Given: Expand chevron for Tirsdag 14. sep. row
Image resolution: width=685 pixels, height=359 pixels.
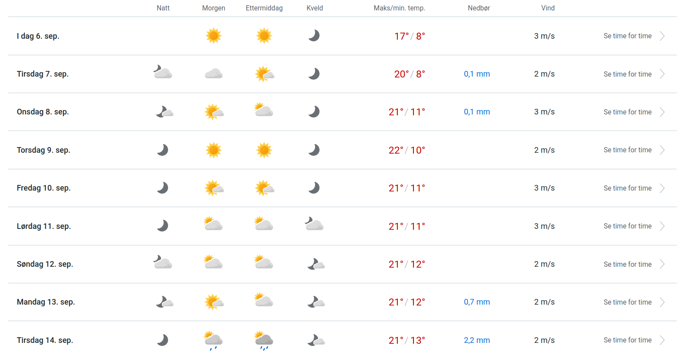Looking at the screenshot, I should 662,340.
